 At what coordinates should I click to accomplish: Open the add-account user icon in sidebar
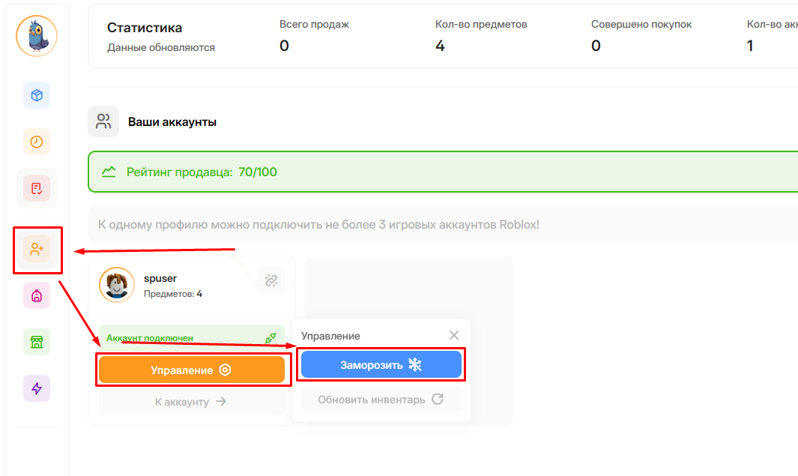pyautogui.click(x=37, y=250)
